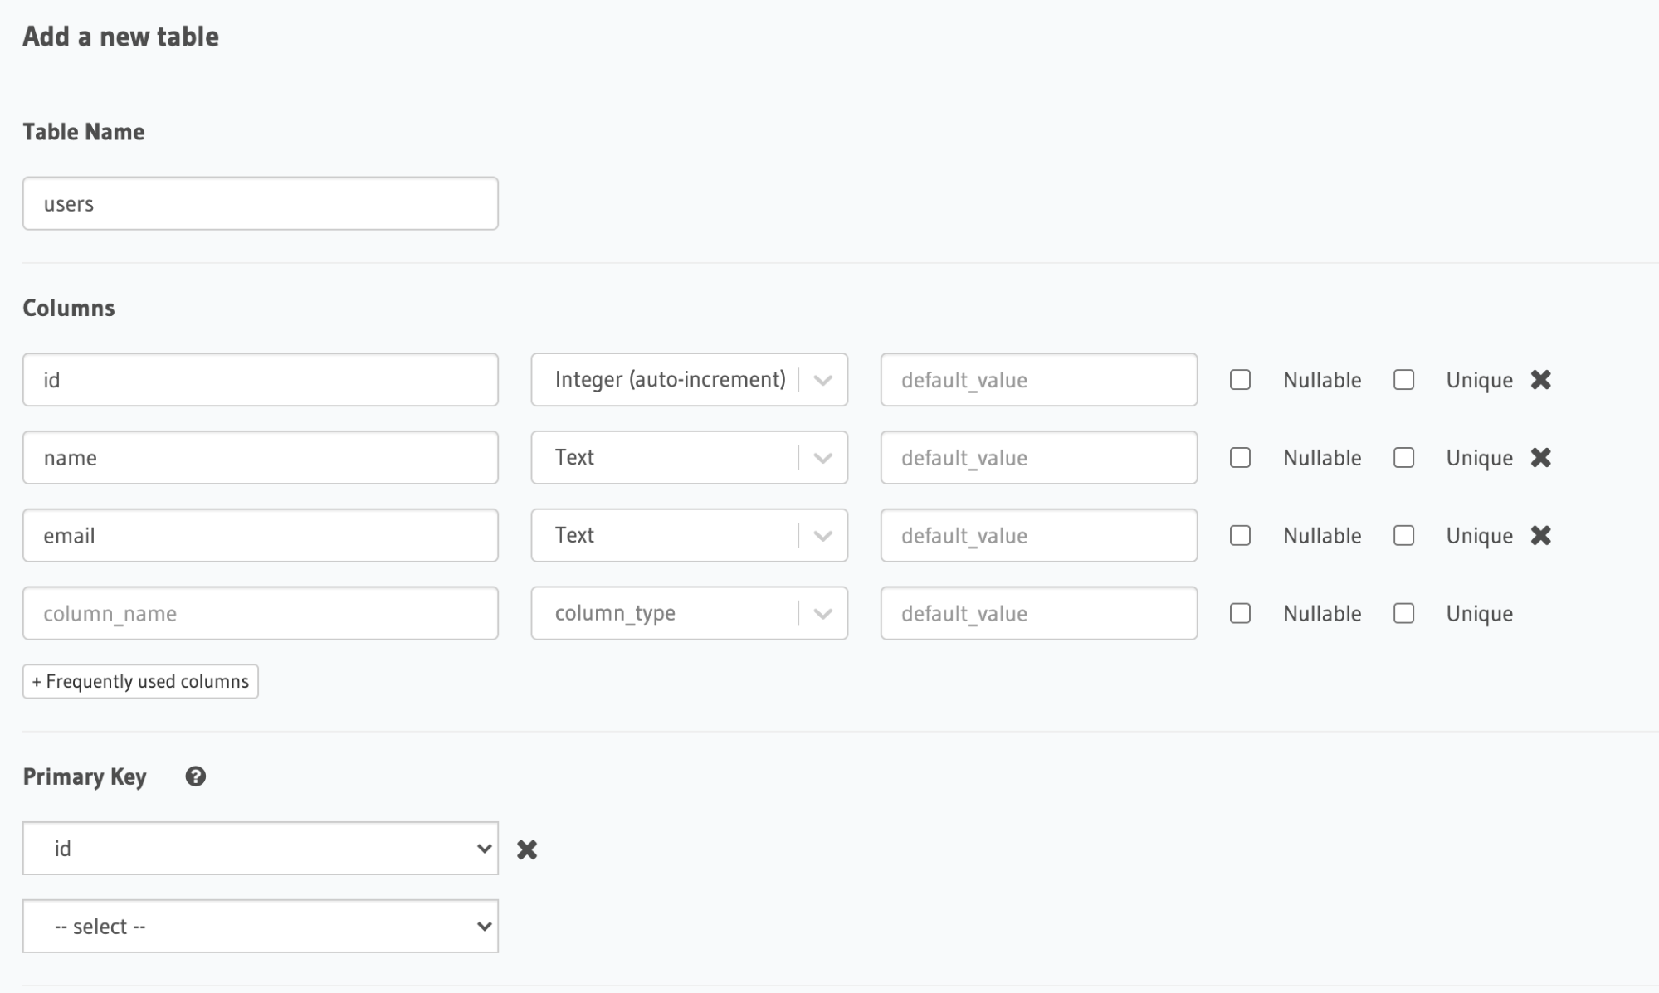Remove id from primary key
The width and height of the screenshot is (1659, 993).
(x=527, y=849)
